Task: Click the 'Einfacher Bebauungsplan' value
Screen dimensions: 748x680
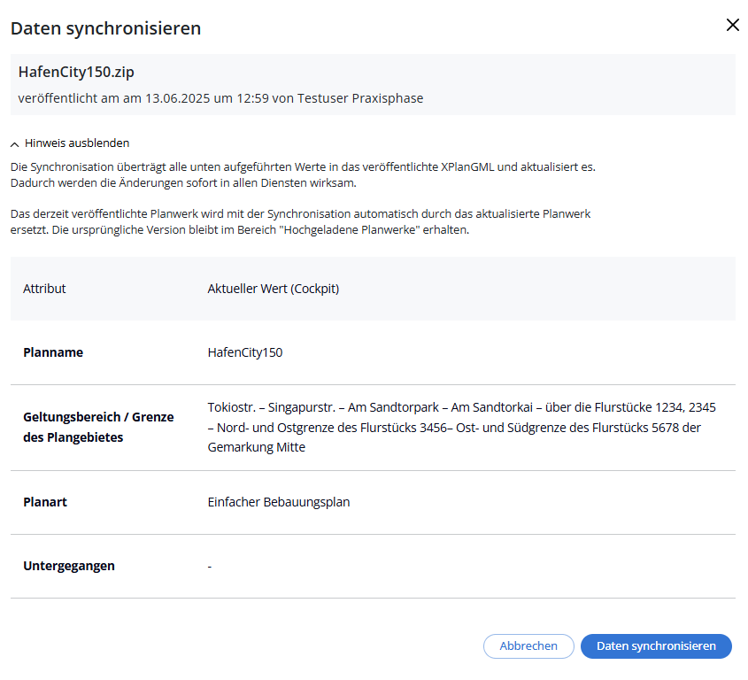Action: (279, 502)
